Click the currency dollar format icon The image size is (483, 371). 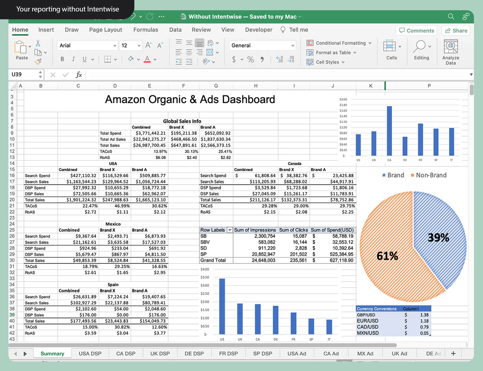[234, 59]
